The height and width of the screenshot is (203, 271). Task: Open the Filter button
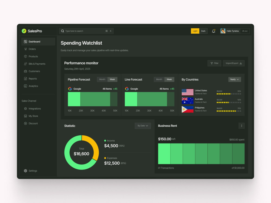click(214, 63)
